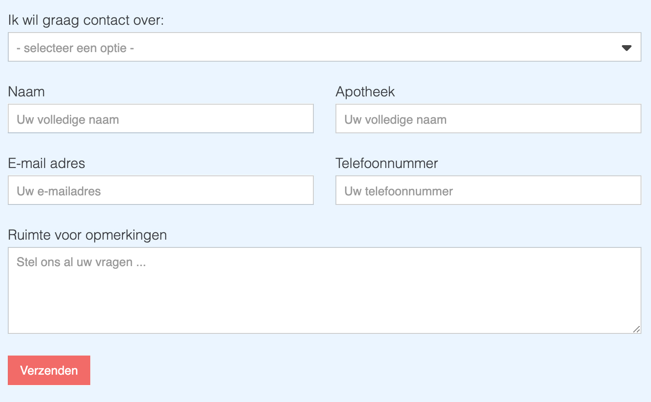Click 'Uw volledige naam' placeholder under Apotheek
This screenshot has width=651, height=402.
[395, 120]
